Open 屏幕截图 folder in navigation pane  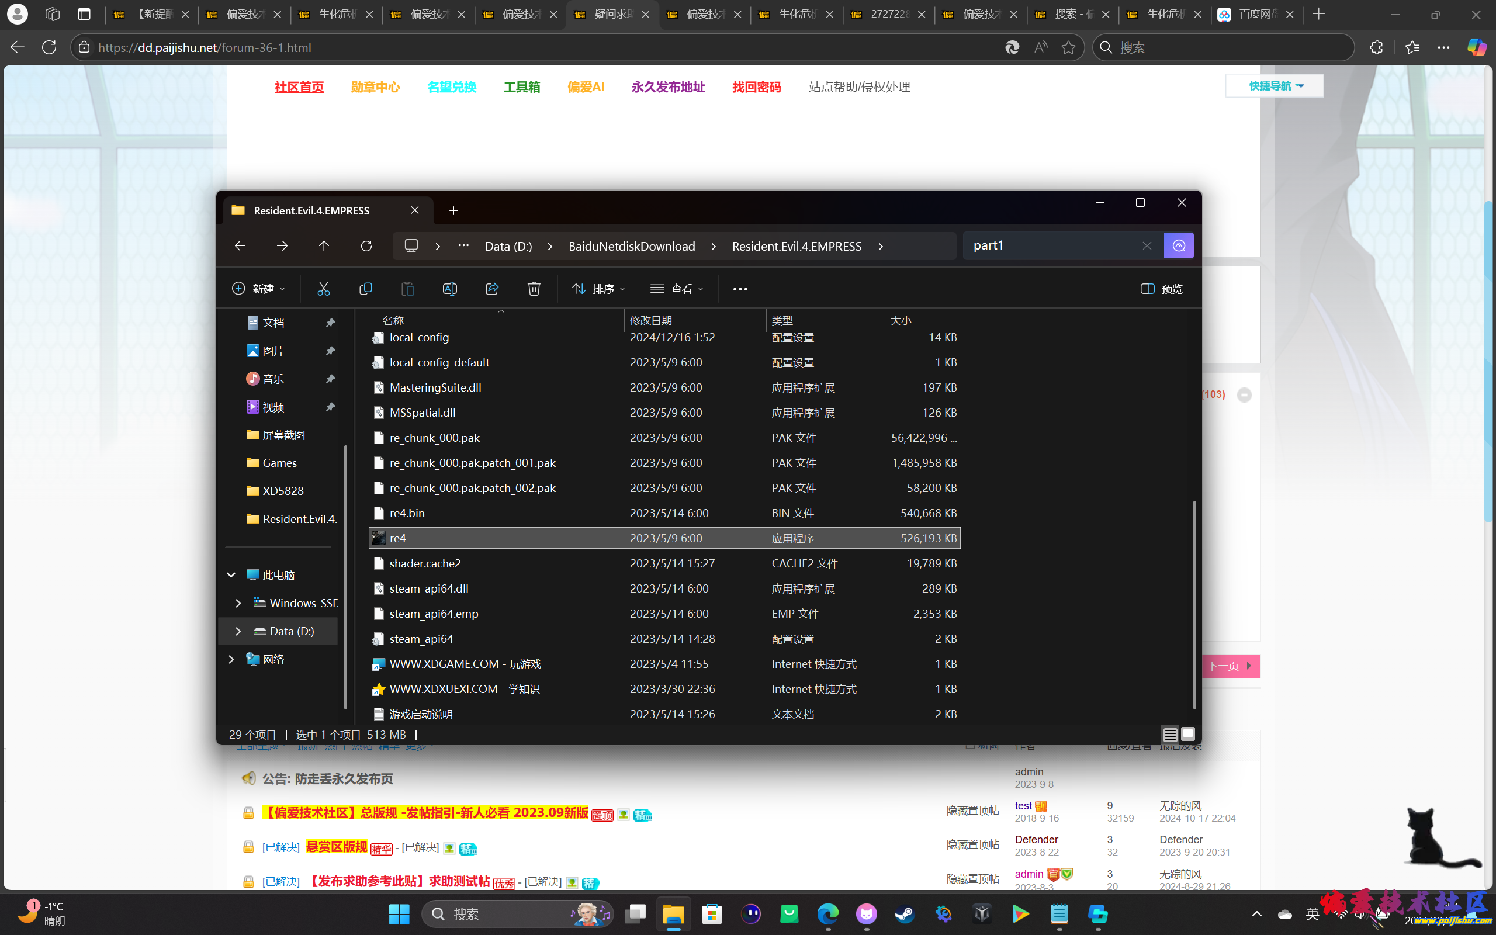click(x=284, y=435)
